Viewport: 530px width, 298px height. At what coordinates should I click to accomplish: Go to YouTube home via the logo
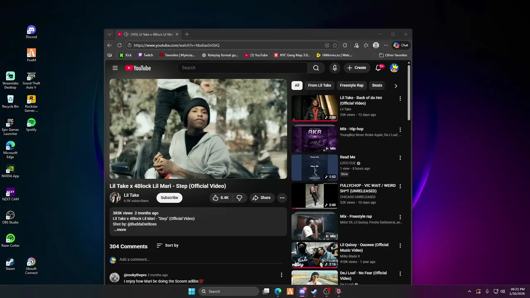pyautogui.click(x=138, y=68)
